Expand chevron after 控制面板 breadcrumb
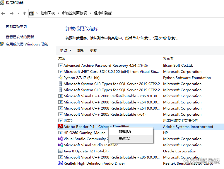 [58, 13]
